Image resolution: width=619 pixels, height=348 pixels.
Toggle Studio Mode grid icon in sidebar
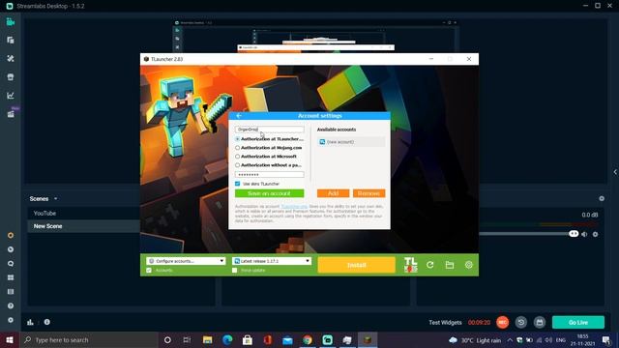[11, 277]
